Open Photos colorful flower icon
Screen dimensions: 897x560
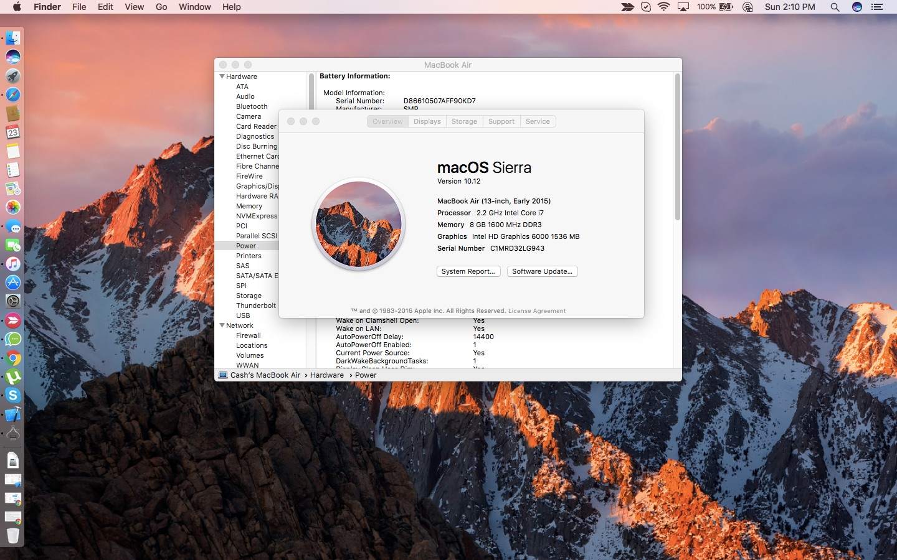click(x=13, y=207)
